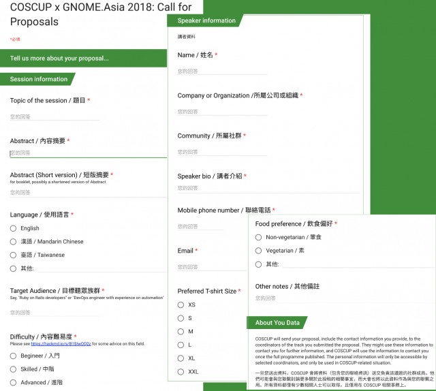Select Mandarin Chinese language option
436x391 pixels.
(x=13, y=242)
